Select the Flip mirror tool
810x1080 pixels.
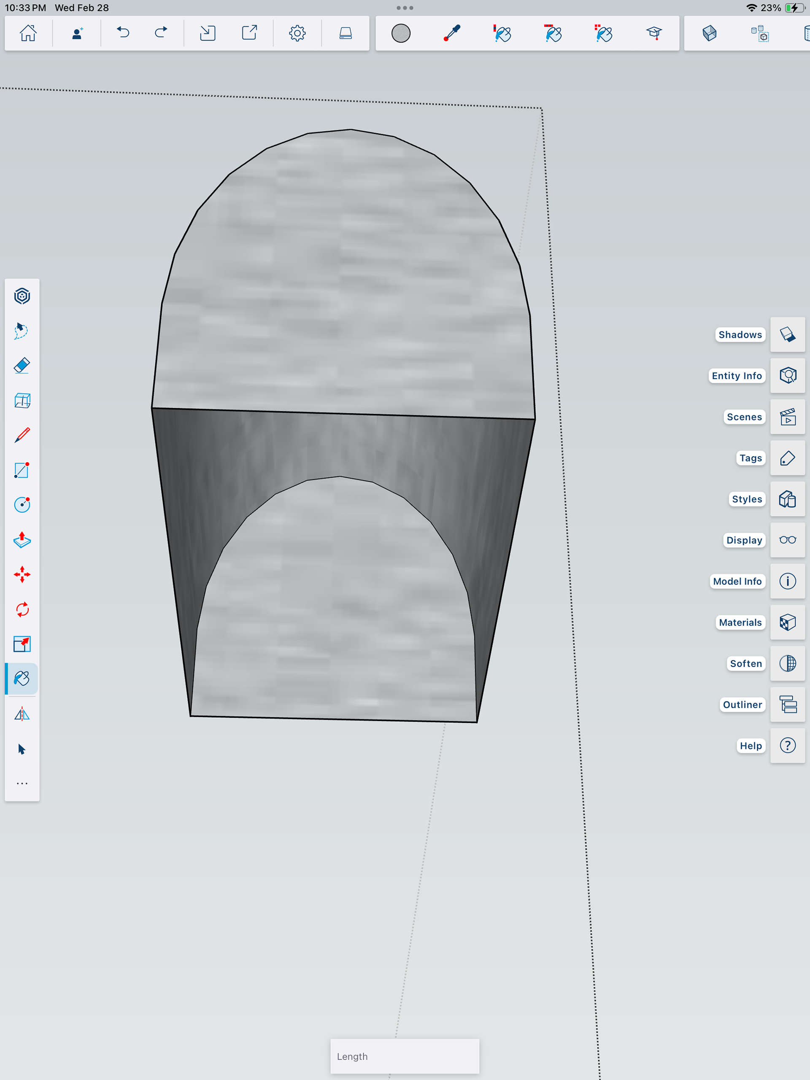pyautogui.click(x=22, y=714)
